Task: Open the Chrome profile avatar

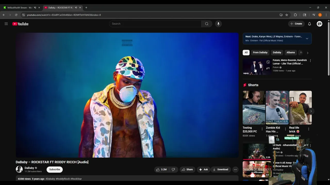Action: [320, 15]
